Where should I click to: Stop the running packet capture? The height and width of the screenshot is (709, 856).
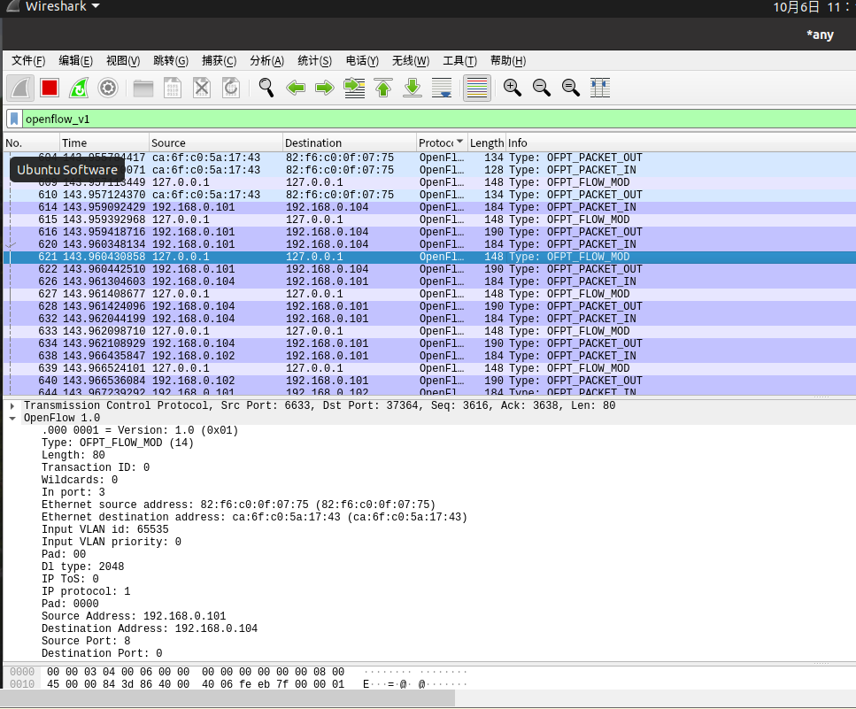(x=50, y=88)
